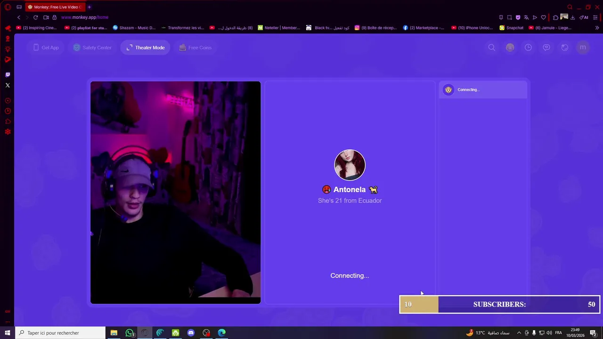
Task: Open the Snapchat bookmark
Action: coord(511,28)
